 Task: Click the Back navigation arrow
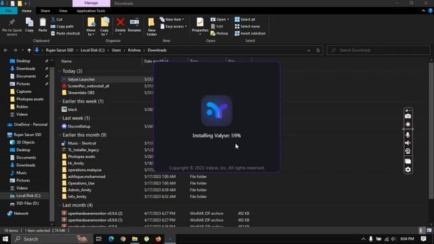[x=6, y=50]
